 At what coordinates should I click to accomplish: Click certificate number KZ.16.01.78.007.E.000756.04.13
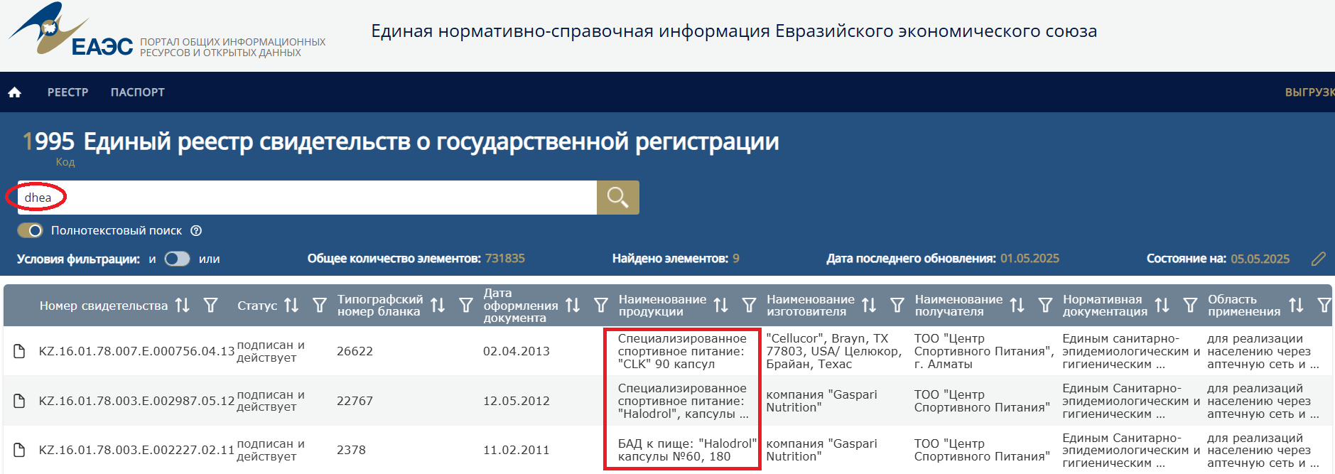136,351
